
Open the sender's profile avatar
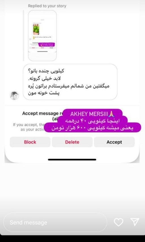pos(14,96)
